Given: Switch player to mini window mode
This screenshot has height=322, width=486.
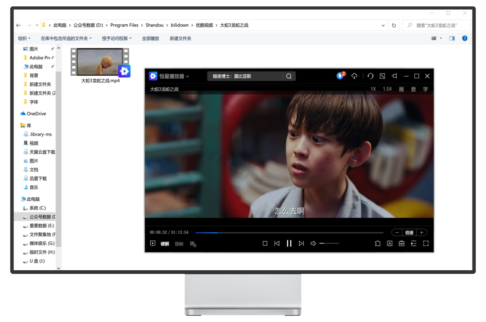Looking at the screenshot, I should (x=382, y=76).
